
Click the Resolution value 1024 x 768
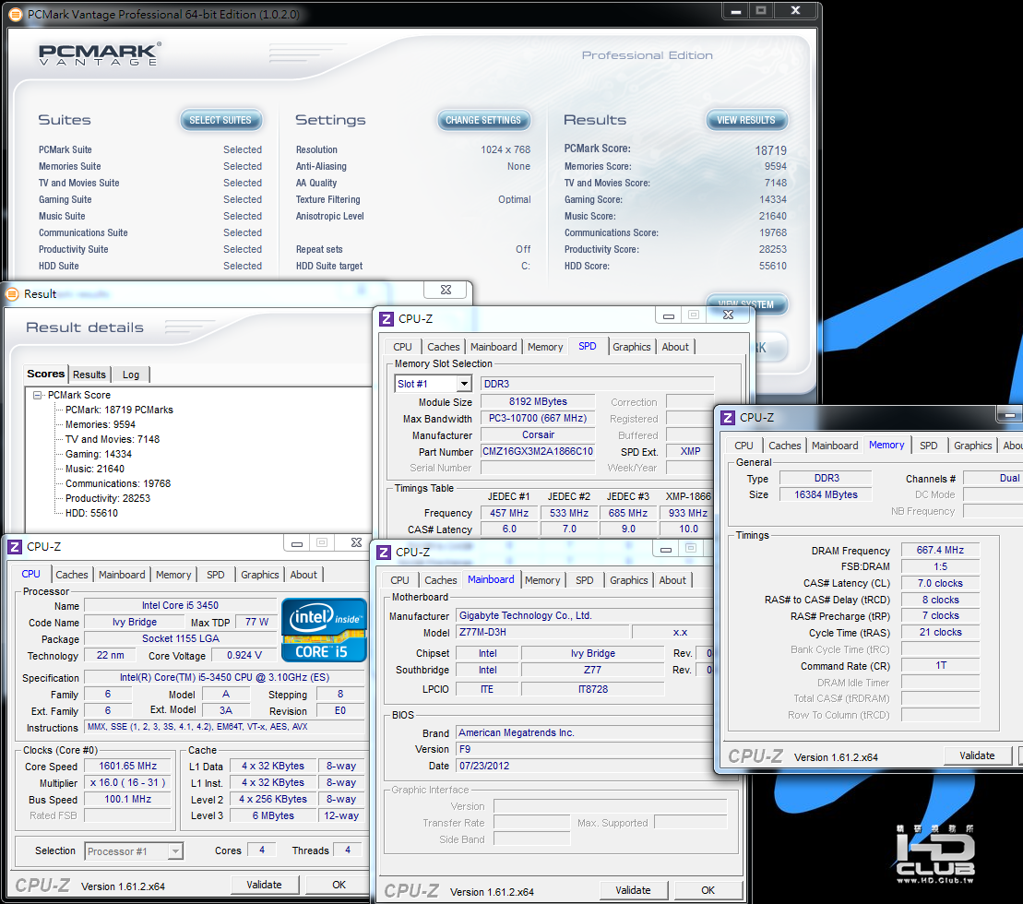tap(506, 150)
